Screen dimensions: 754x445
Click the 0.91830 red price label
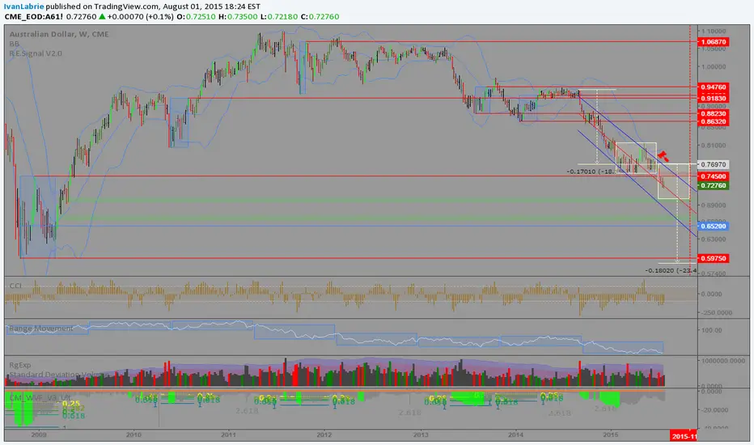point(714,98)
